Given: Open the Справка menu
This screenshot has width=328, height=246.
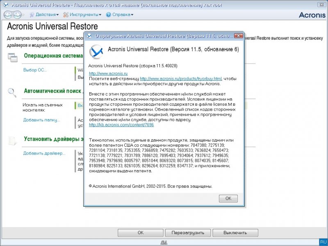Looking at the screenshot, I should pos(119,15).
